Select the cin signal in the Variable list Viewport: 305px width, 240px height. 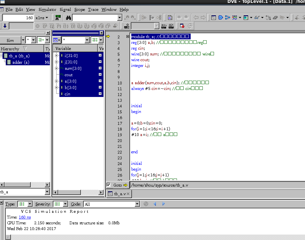[x=67, y=94]
